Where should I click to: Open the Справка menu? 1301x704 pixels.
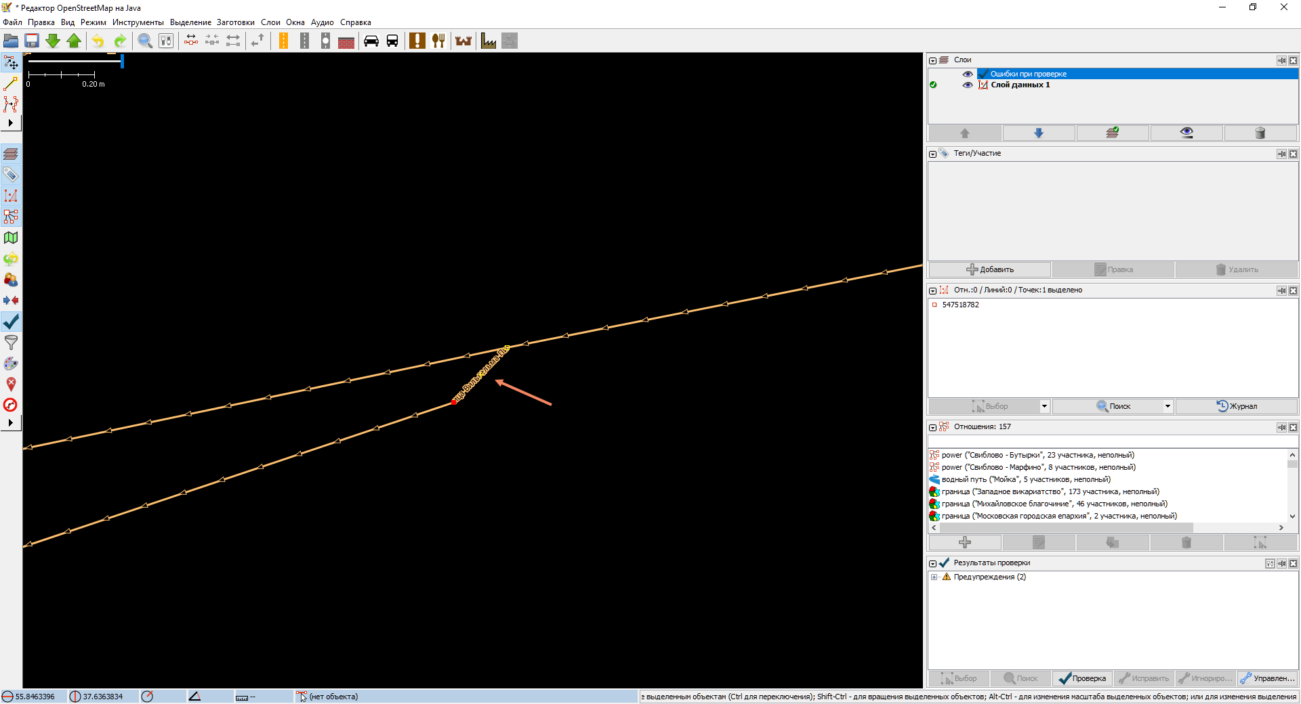[x=356, y=22]
